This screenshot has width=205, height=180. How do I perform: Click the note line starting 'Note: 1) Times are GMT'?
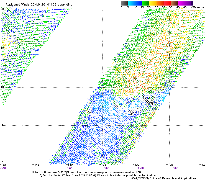pos(86,173)
